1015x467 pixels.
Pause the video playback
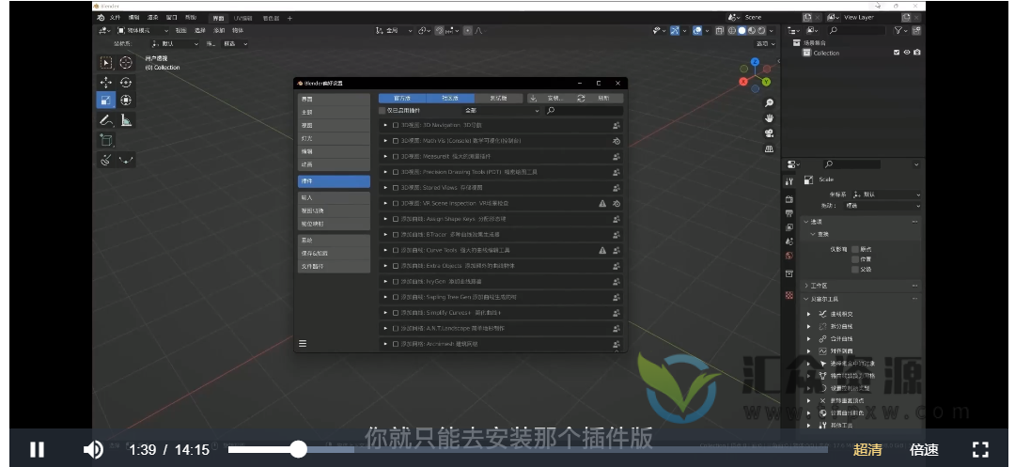[37, 449]
